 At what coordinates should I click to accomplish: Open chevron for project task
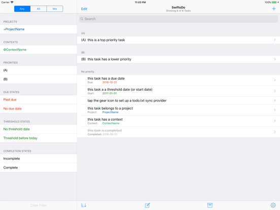(x=275, y=110)
